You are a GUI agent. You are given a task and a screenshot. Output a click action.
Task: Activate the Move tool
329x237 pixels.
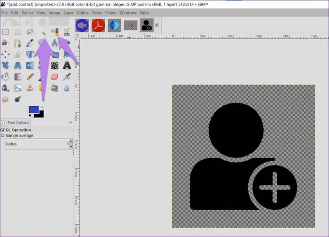6,54
